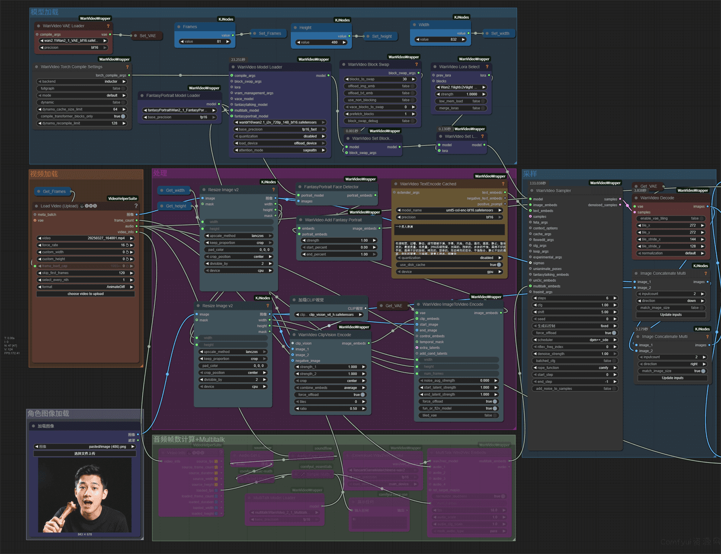Open attention_mode dropdown in Model Loader
721x554 pixels.
tap(280, 150)
